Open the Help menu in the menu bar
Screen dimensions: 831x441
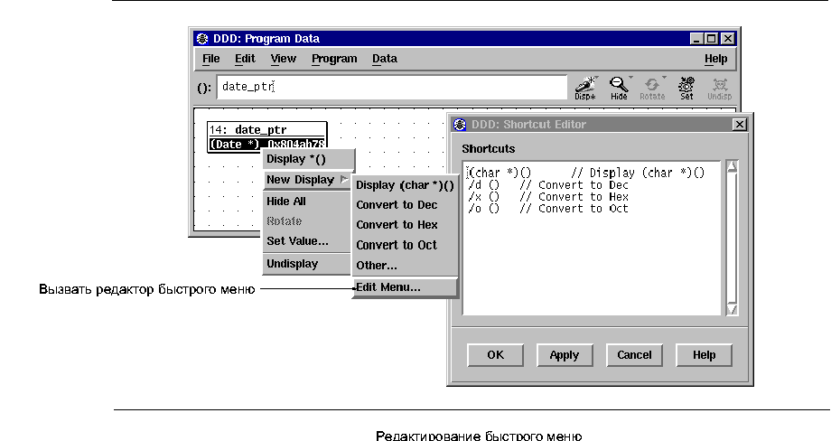[x=715, y=59]
